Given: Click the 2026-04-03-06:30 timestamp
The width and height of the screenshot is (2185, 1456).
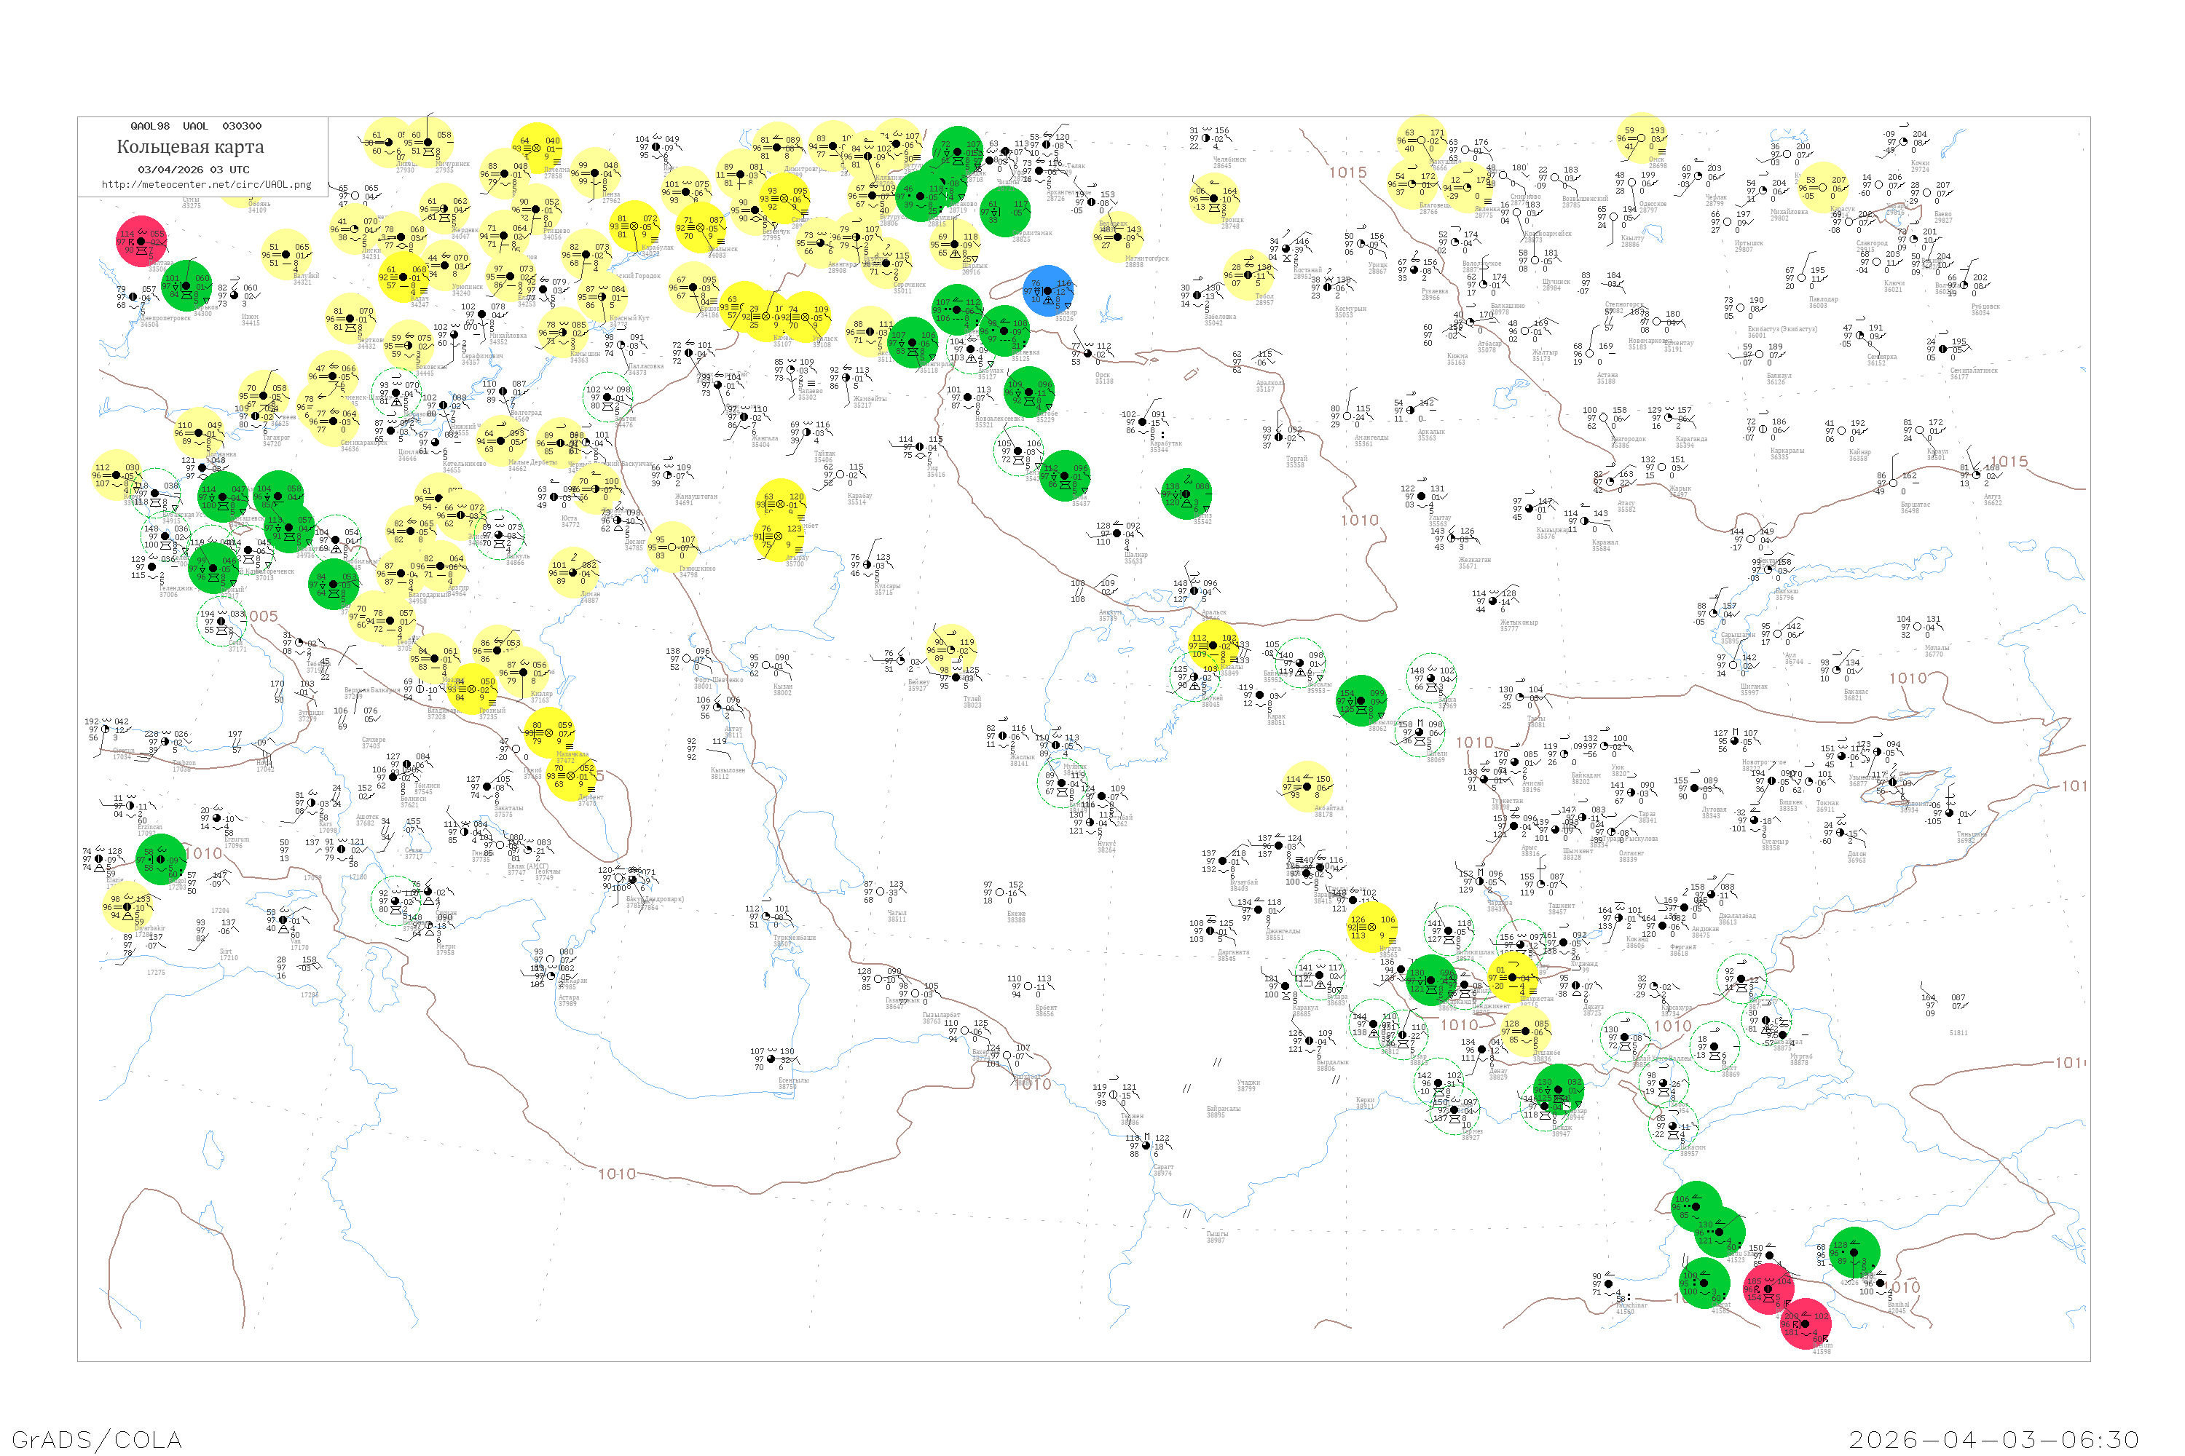Looking at the screenshot, I should click(x=1993, y=1439).
